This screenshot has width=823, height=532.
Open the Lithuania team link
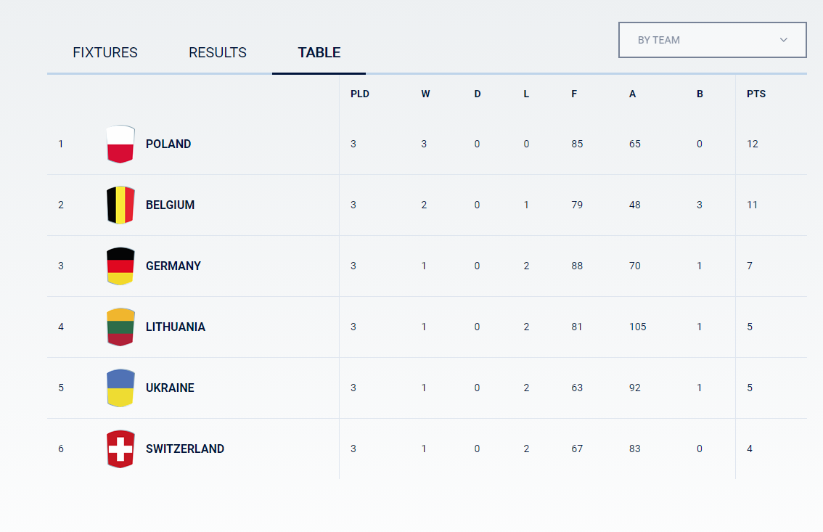click(x=176, y=327)
